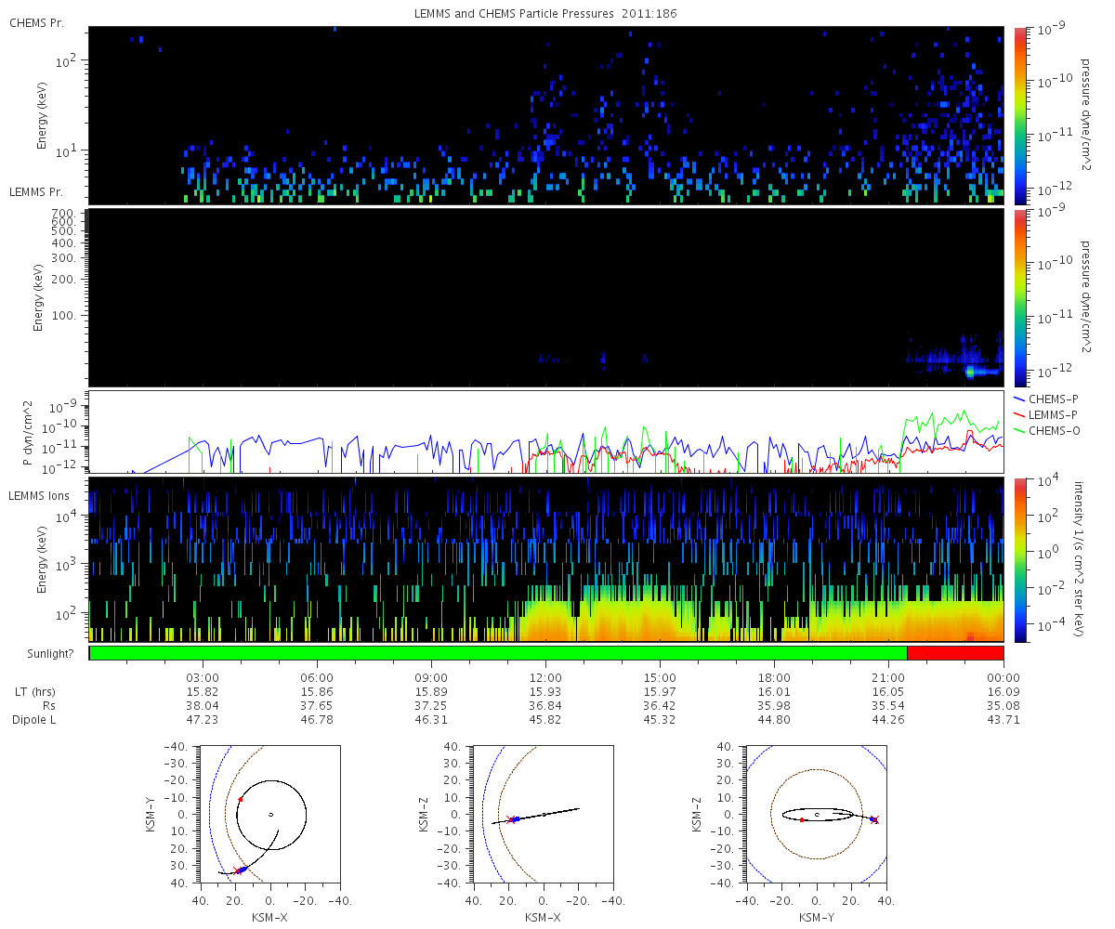The image size is (1115, 929).
Task: Click the KSM-X versus KSM-Z orbit plot
Action: (x=543, y=814)
